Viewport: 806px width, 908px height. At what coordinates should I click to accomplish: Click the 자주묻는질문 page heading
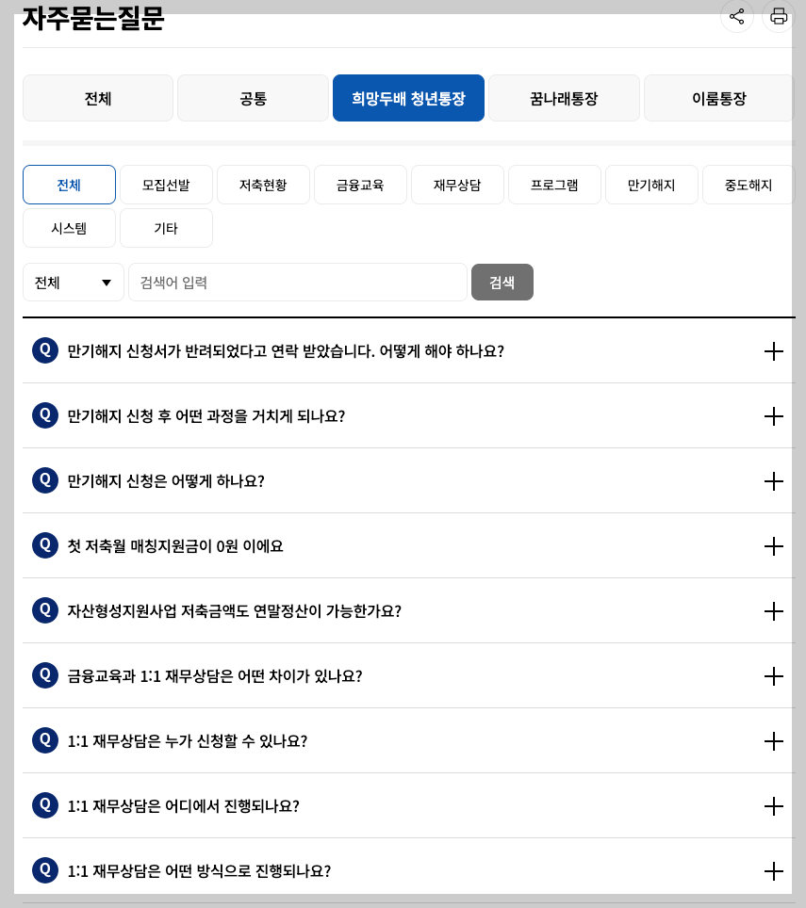point(93,17)
